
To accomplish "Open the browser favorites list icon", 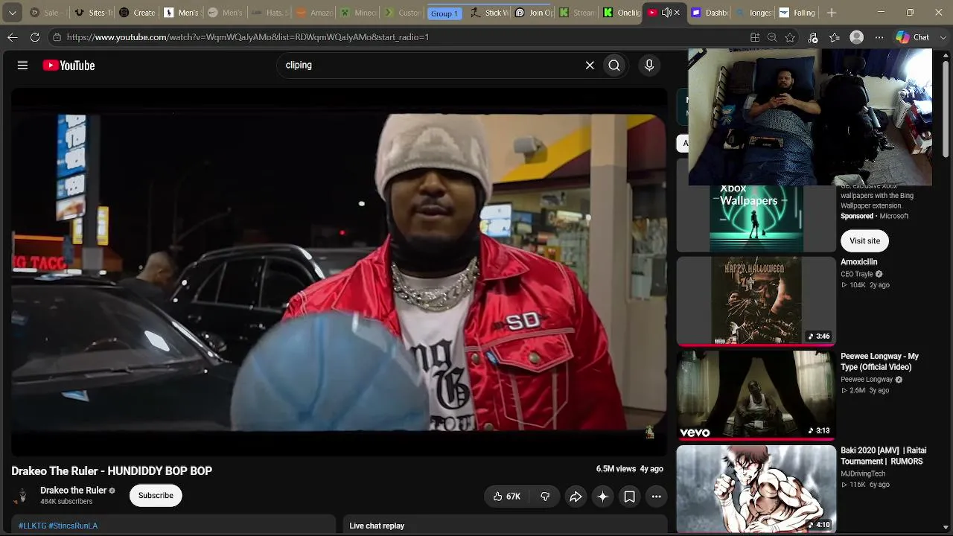I will click(x=835, y=37).
